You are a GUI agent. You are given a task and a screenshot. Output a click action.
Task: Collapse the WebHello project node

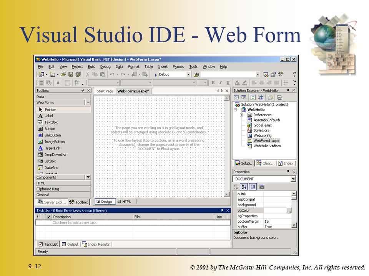(235, 110)
